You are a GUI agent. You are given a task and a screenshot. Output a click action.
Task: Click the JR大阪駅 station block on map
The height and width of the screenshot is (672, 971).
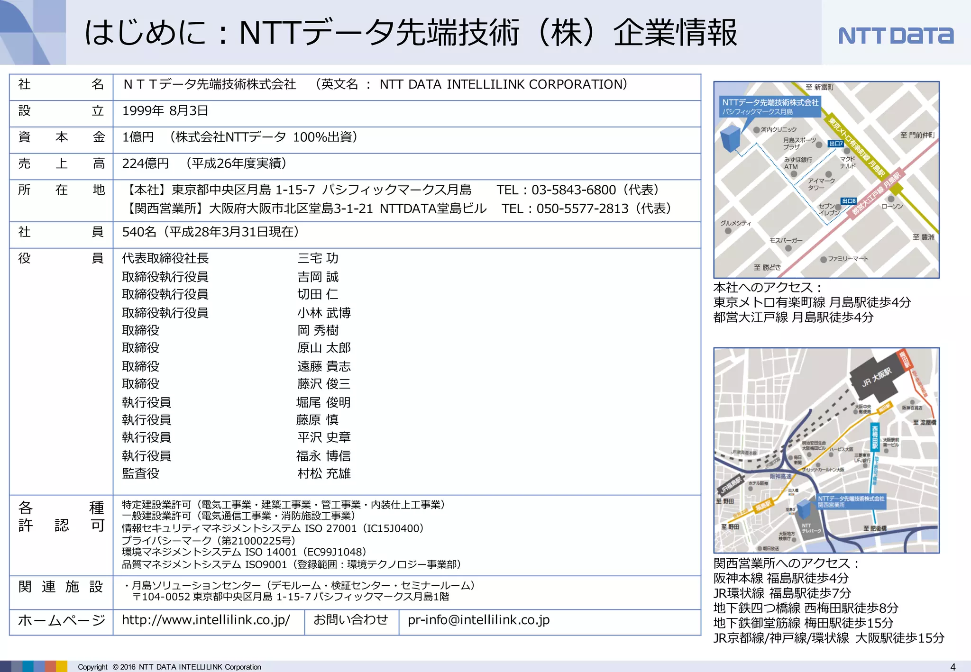pos(877,379)
